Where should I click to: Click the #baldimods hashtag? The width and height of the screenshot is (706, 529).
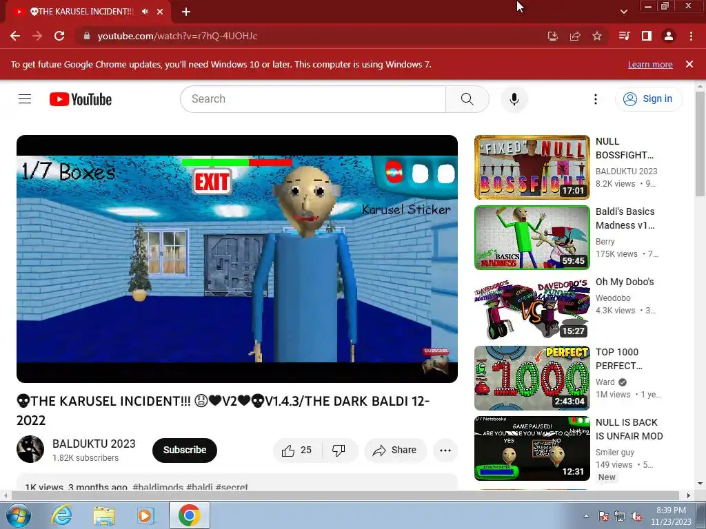pos(158,487)
